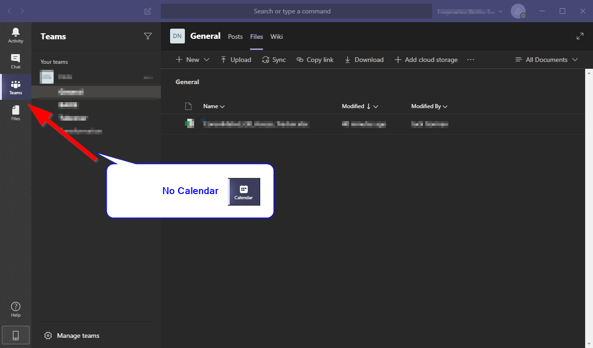Click the Your teams heading
Screen dimensions: 593x348
click(54, 62)
